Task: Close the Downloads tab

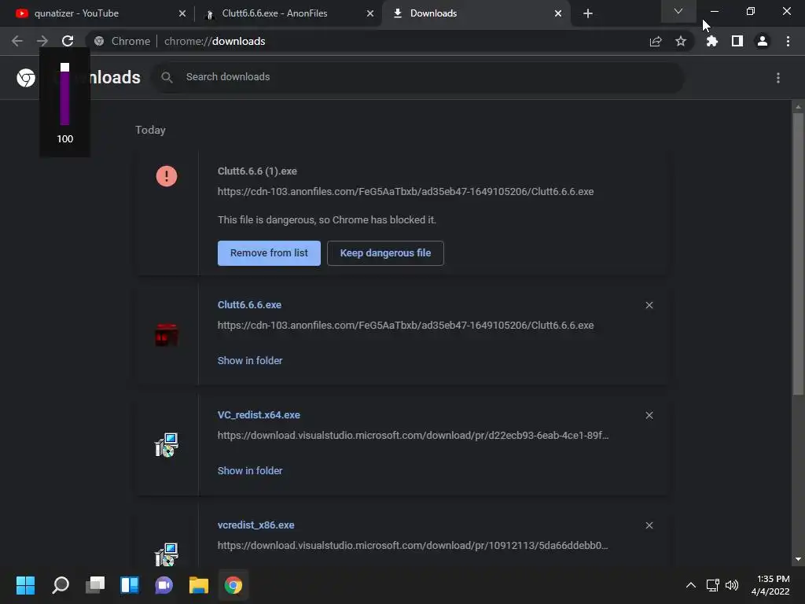Action: click(x=558, y=13)
